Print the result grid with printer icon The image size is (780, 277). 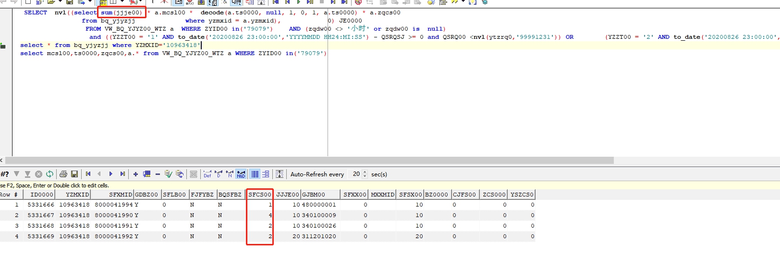[63, 174]
